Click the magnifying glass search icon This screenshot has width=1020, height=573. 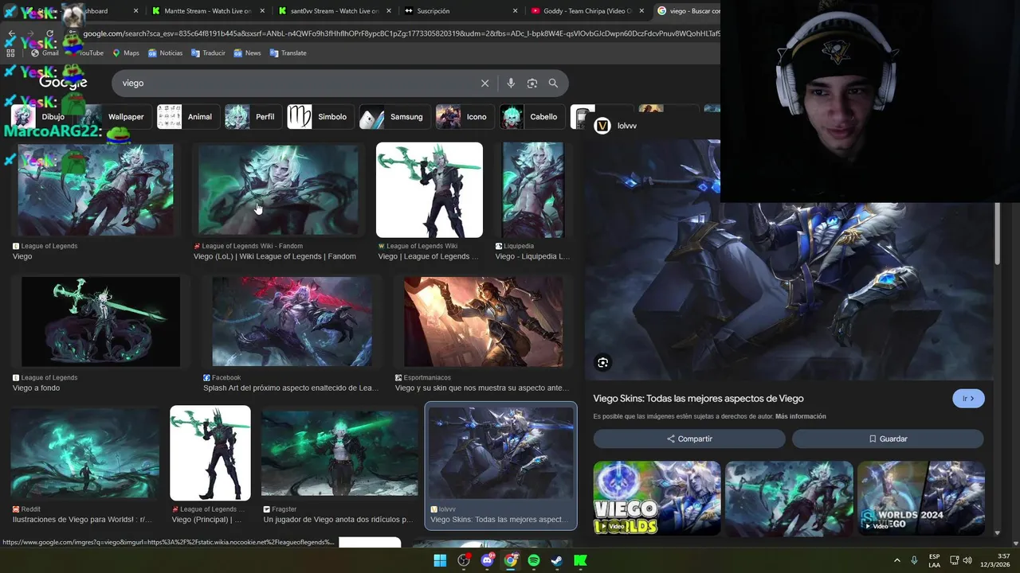pyautogui.click(x=553, y=83)
